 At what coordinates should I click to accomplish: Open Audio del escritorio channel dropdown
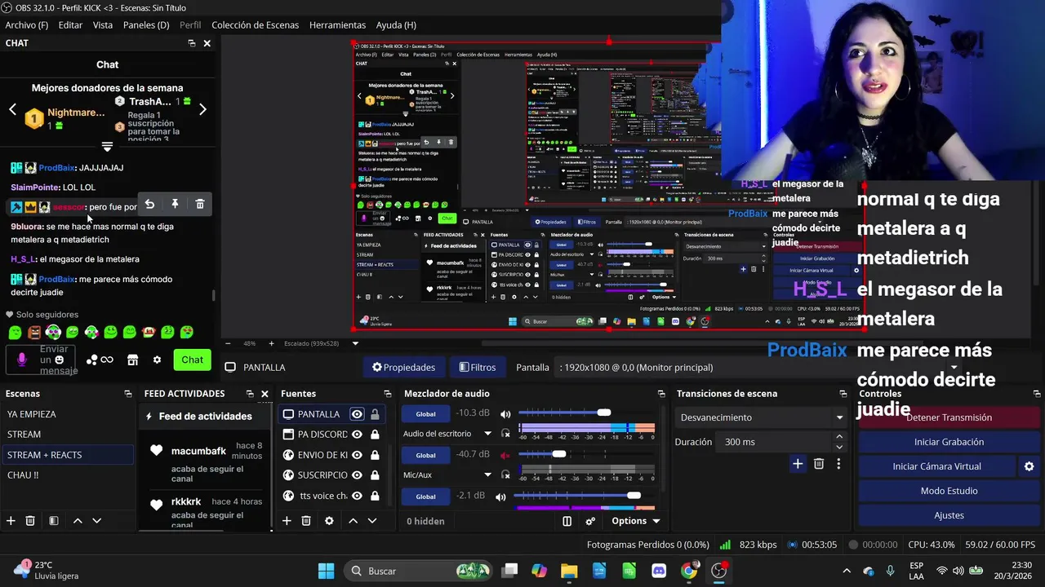point(487,434)
